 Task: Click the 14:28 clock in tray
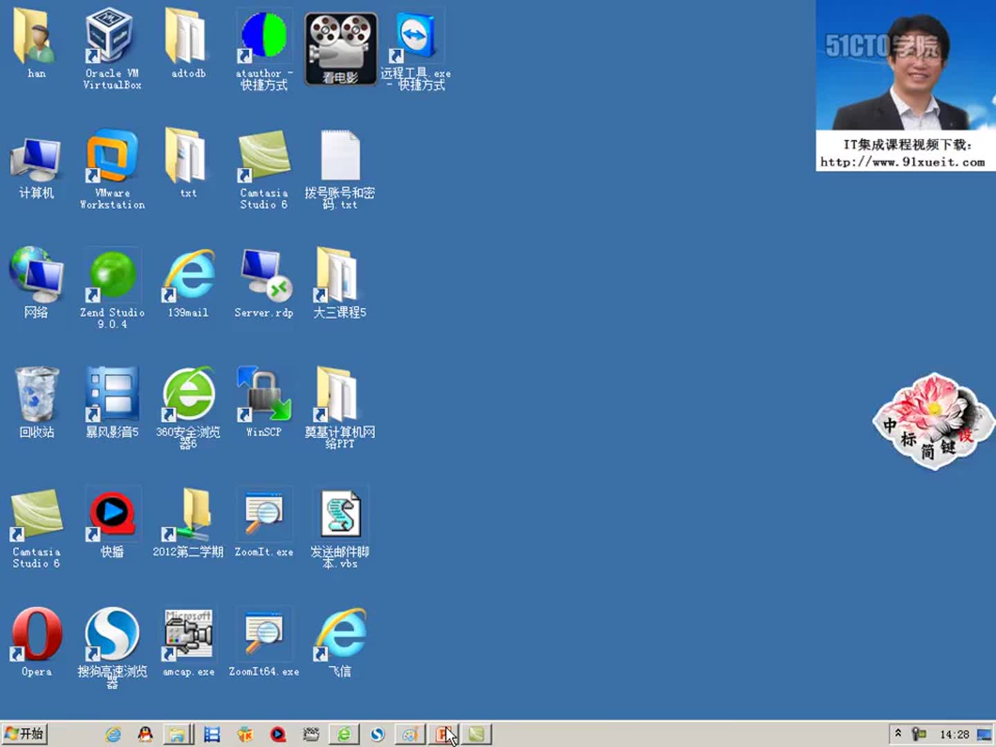coord(954,735)
